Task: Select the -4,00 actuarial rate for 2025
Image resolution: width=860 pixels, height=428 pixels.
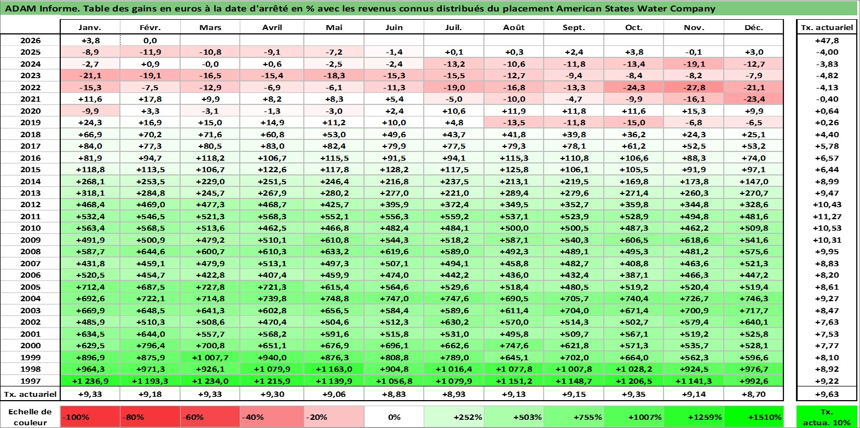Action: click(827, 52)
